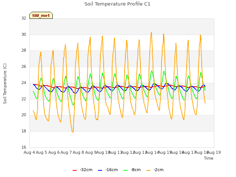Click the Aug 7 x-axis tick label
This screenshot has width=236, height=177.
coord(66,152)
